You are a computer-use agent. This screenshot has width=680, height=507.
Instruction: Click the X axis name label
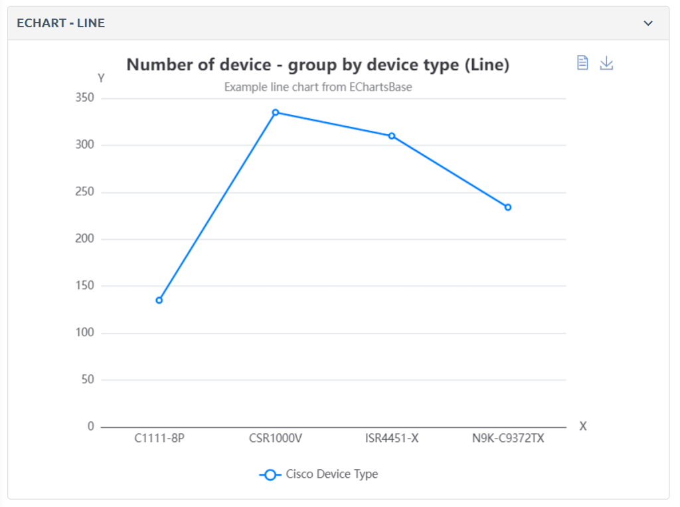pyautogui.click(x=583, y=427)
